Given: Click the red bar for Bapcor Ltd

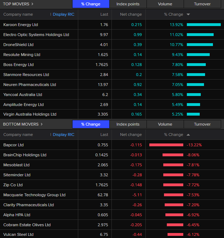Looking at the screenshot, I should (166, 145).
